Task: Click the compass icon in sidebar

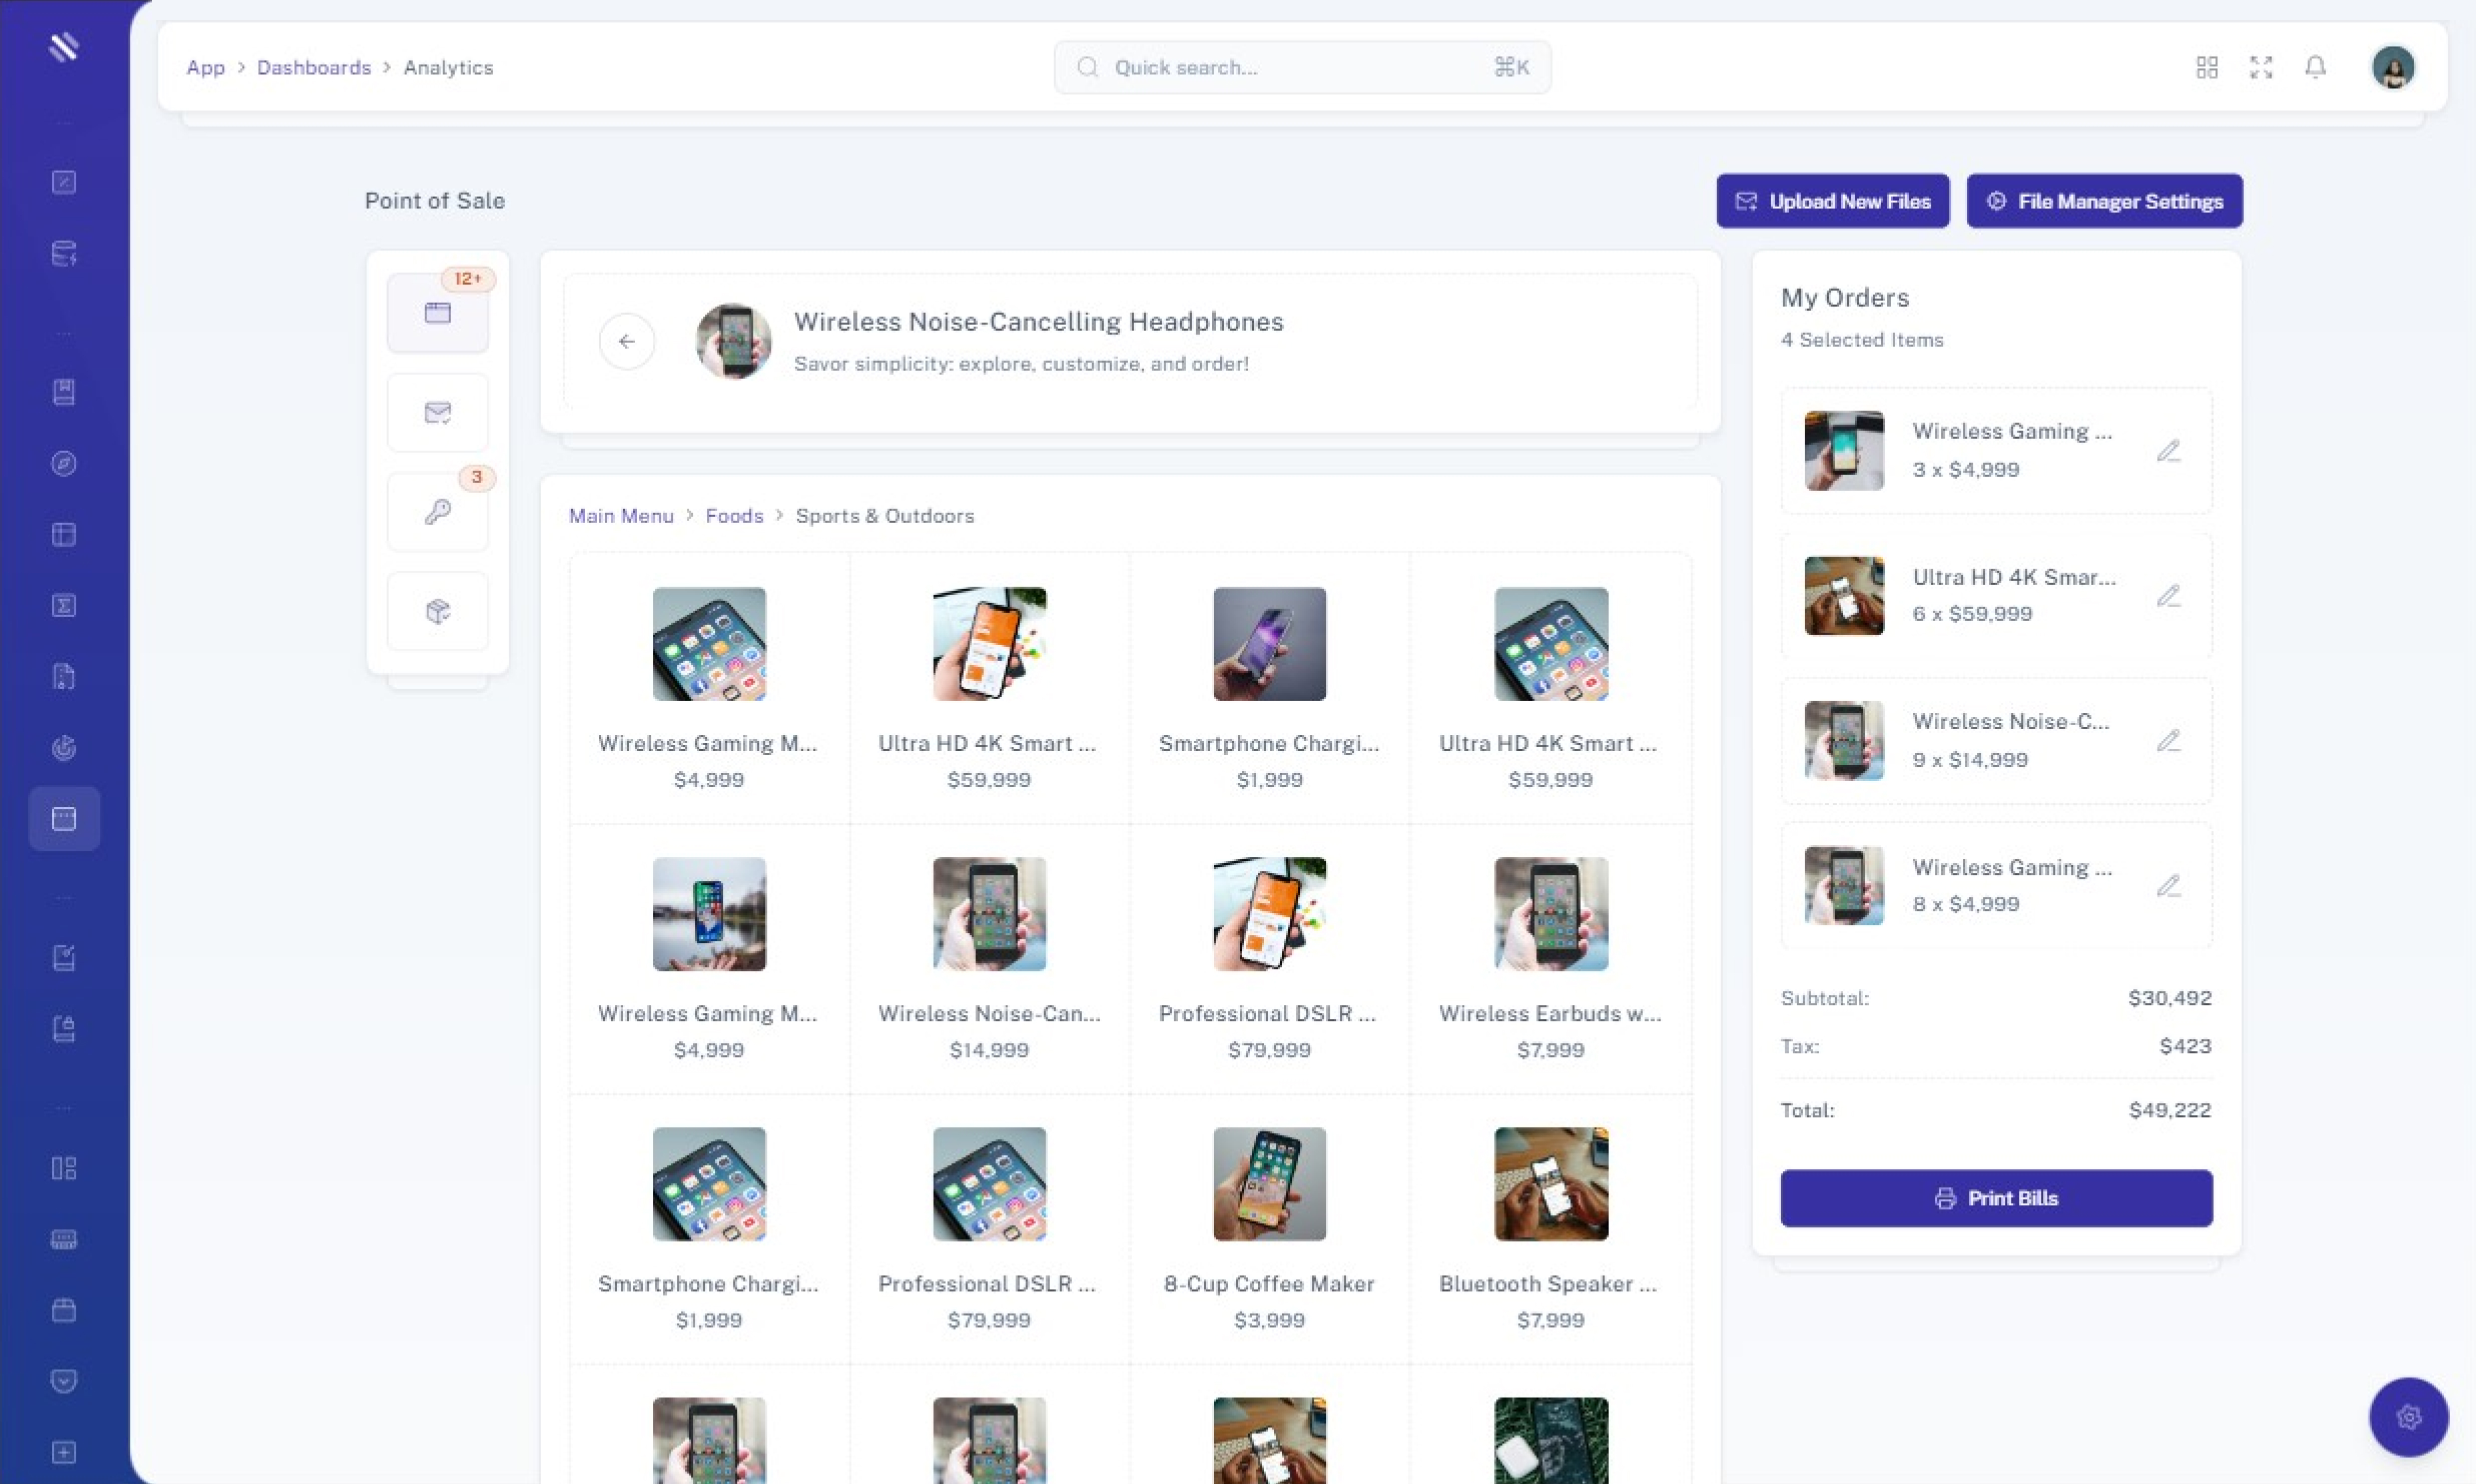Action: [x=64, y=464]
